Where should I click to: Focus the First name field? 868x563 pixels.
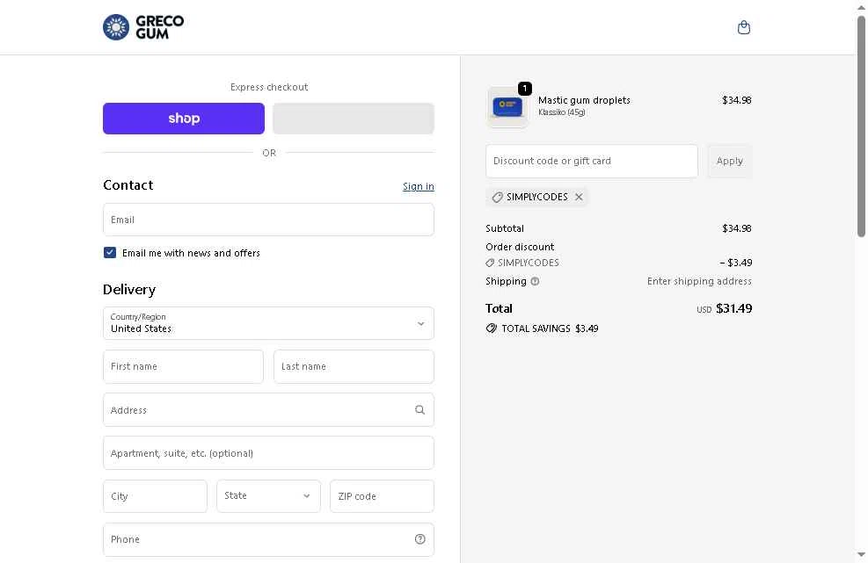(x=183, y=366)
